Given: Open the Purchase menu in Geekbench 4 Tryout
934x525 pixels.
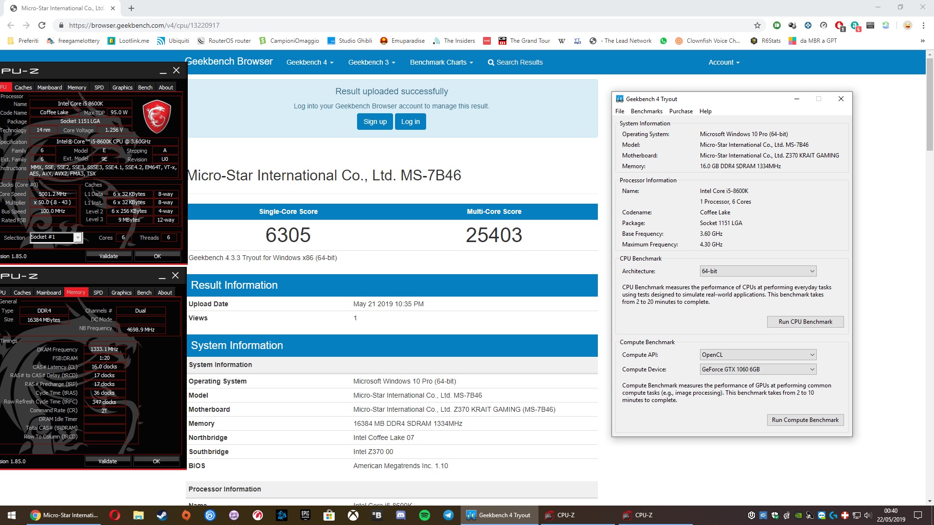Looking at the screenshot, I should (681, 111).
